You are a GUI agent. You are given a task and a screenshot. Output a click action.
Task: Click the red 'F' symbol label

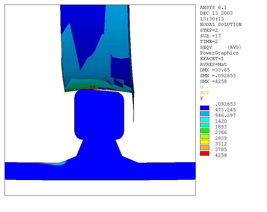201,99
